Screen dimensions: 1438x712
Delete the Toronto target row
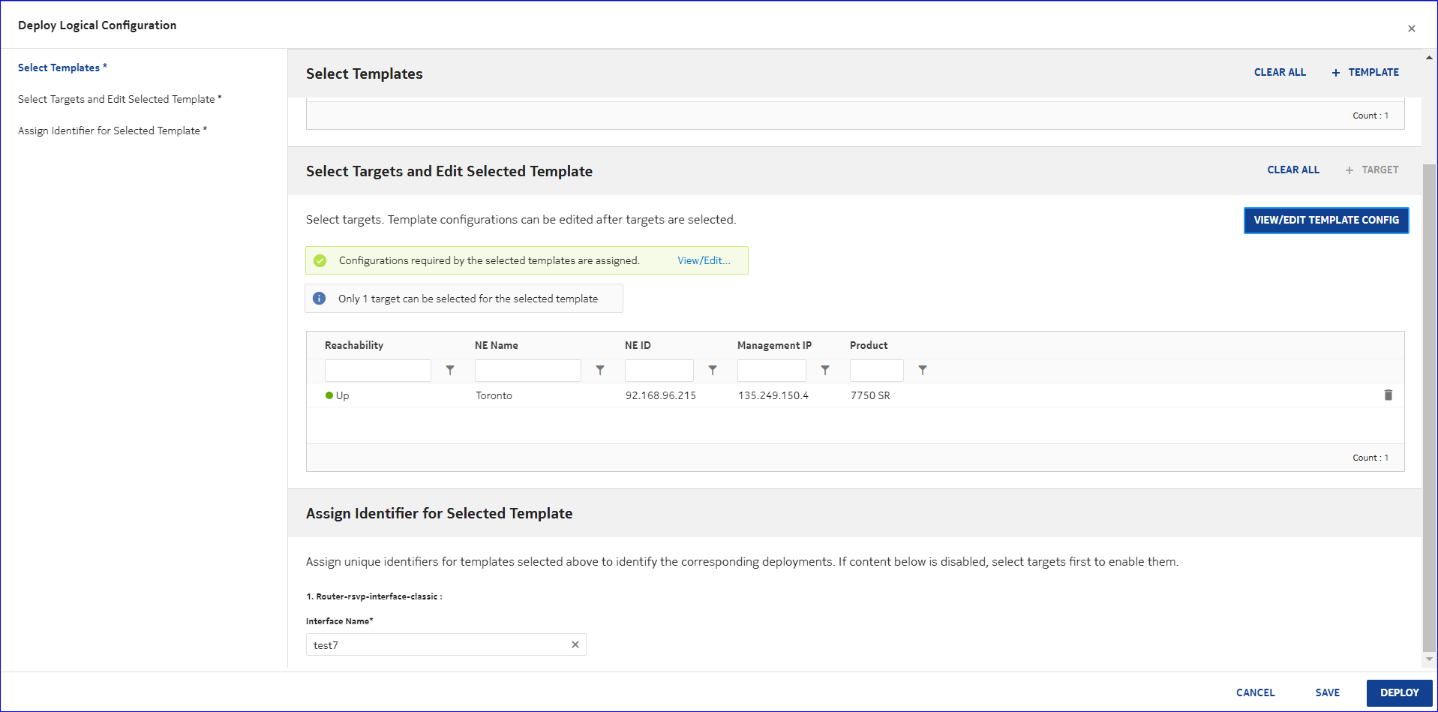(x=1388, y=395)
